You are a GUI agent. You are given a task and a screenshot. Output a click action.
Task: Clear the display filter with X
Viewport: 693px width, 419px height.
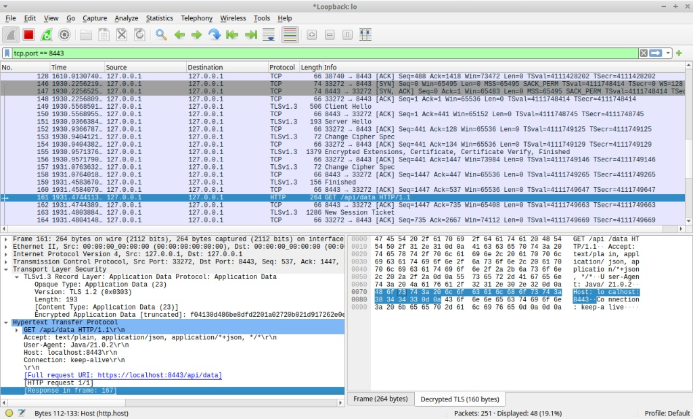(644, 53)
